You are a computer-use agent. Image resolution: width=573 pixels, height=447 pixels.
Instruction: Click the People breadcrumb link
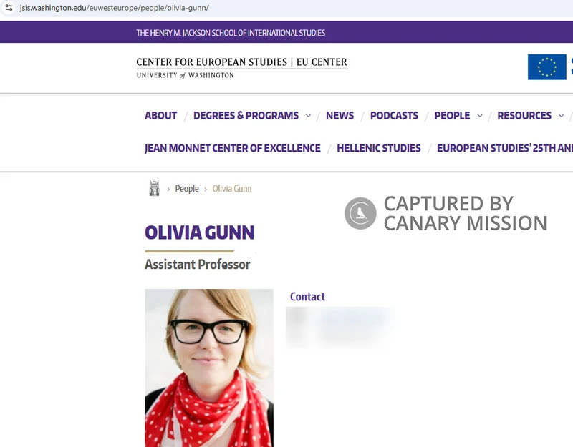coord(187,189)
